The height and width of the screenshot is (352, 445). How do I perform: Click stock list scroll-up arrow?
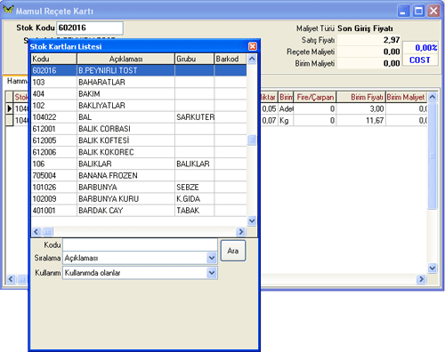(252, 59)
